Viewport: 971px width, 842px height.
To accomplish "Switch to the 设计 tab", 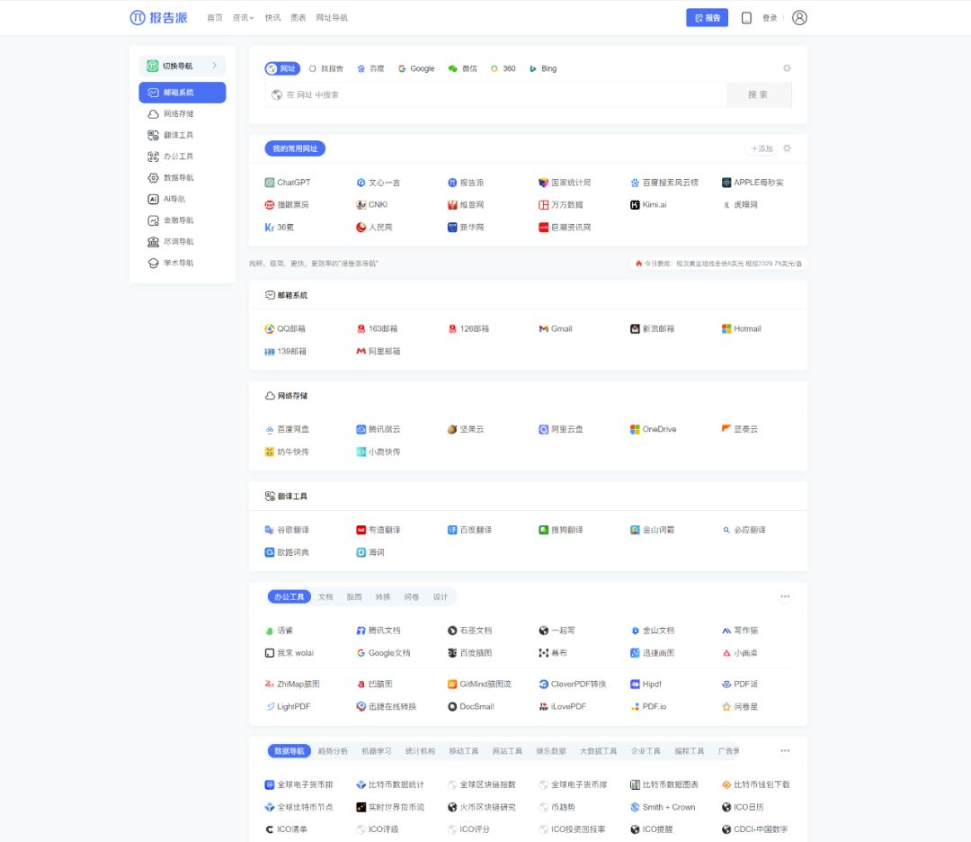I will pos(441,597).
